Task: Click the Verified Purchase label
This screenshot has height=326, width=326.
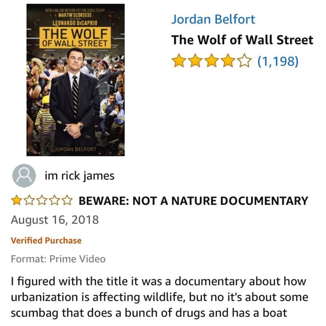Action: click(46, 240)
